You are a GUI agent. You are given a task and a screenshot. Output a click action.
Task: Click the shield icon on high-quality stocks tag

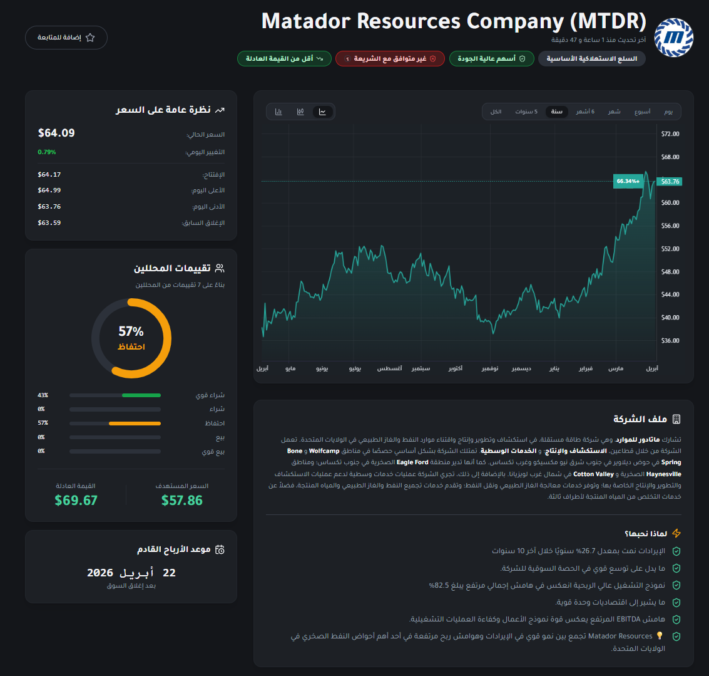(523, 59)
